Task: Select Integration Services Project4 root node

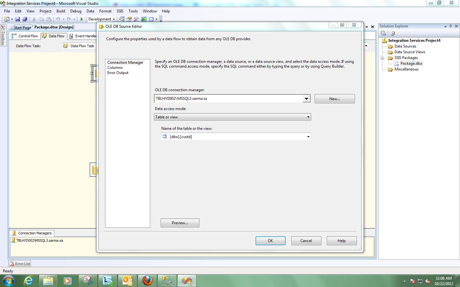Action: click(x=414, y=40)
